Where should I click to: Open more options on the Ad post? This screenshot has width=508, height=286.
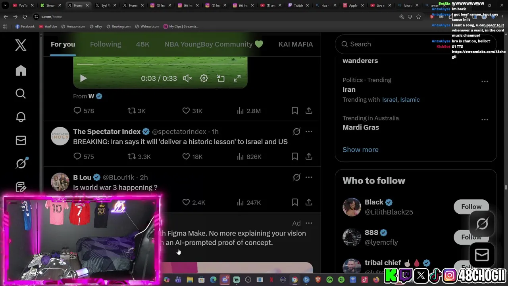tap(309, 223)
